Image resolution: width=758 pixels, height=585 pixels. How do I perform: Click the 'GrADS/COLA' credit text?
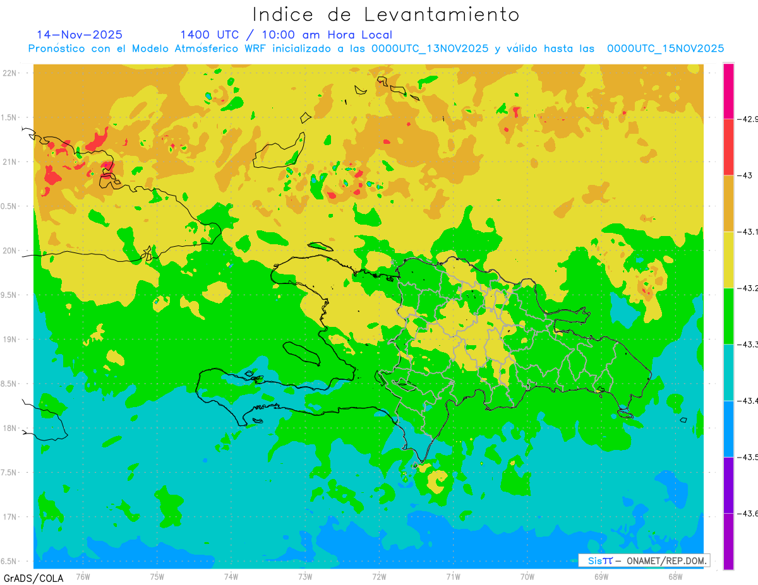[x=33, y=578]
